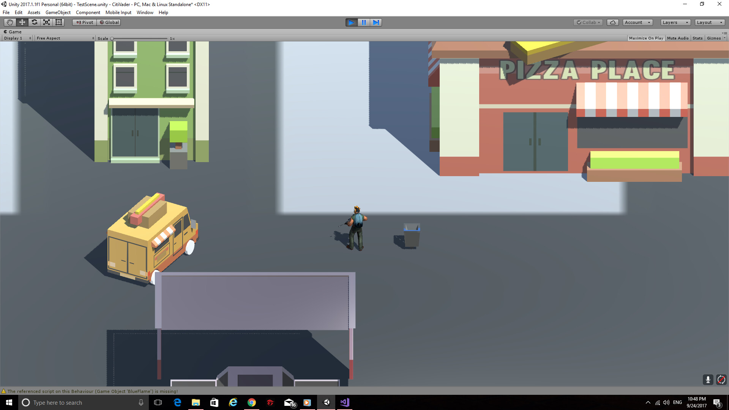
Task: Click the Scale slider handle
Action: [x=112, y=39]
